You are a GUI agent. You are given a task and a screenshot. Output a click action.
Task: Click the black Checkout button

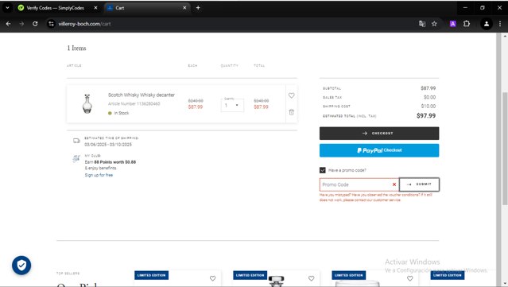click(x=379, y=133)
